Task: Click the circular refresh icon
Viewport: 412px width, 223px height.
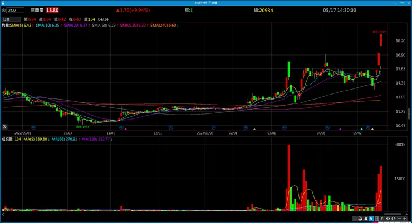Action: (393, 219)
